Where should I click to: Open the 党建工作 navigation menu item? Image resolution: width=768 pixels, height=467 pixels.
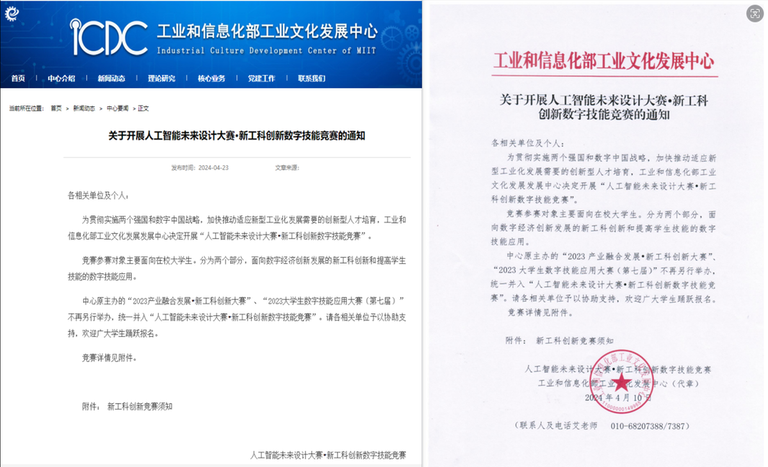pos(261,78)
